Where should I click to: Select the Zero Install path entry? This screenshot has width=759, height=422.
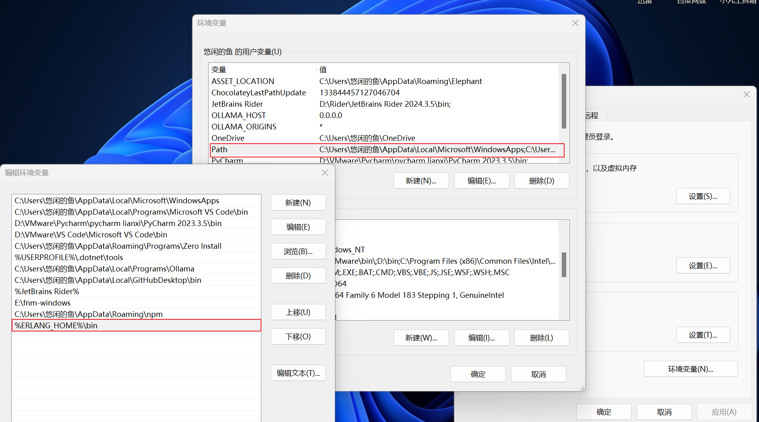136,246
